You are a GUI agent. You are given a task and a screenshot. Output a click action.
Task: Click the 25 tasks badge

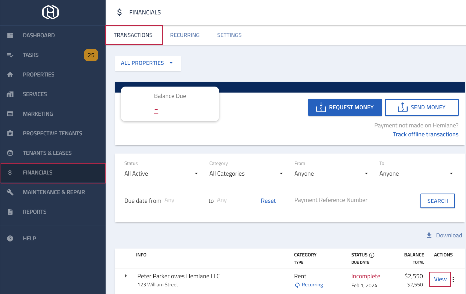91,55
